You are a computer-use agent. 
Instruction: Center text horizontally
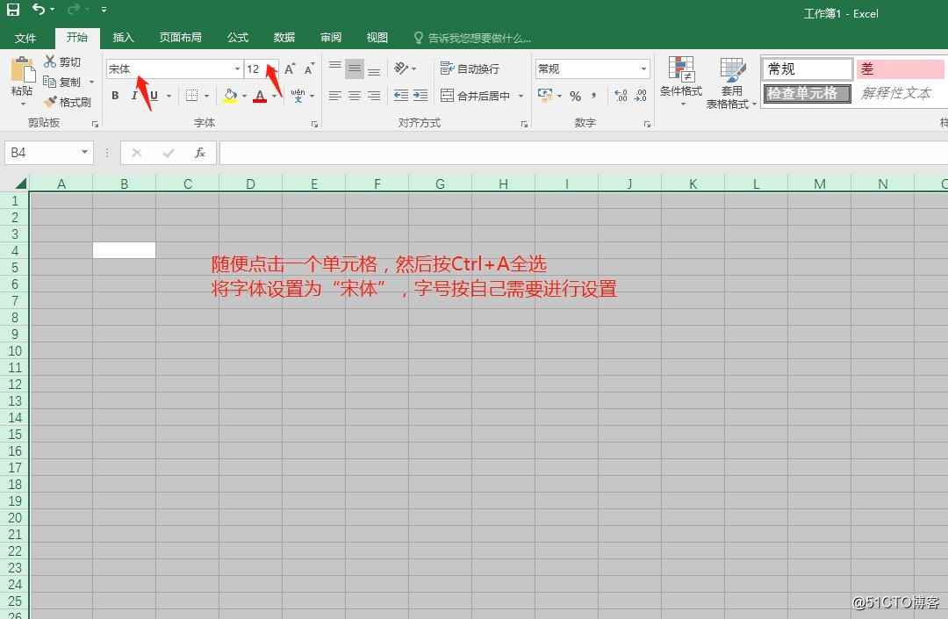(355, 96)
